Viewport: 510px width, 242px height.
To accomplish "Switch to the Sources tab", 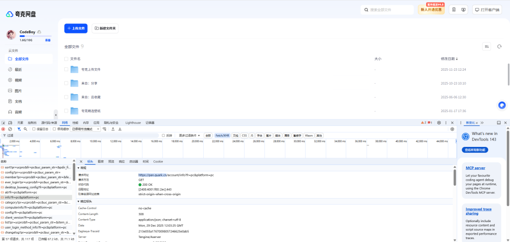I will pos(49,122).
